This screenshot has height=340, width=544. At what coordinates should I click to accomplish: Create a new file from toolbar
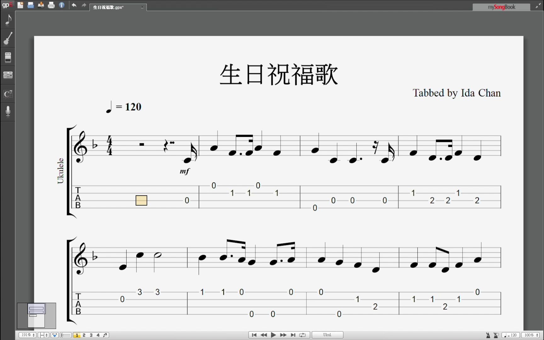coord(20,5)
